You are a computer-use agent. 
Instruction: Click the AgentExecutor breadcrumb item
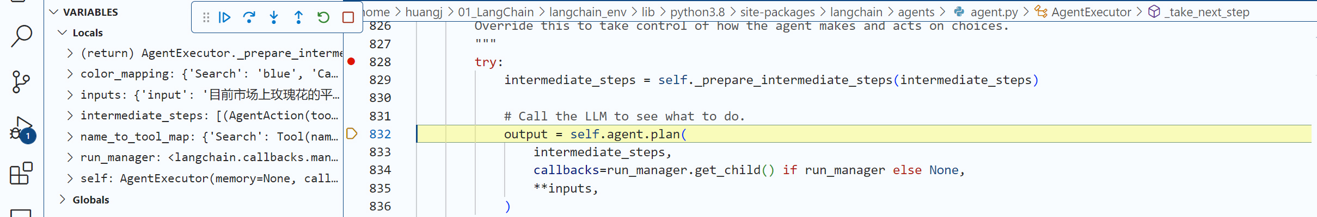[1091, 12]
